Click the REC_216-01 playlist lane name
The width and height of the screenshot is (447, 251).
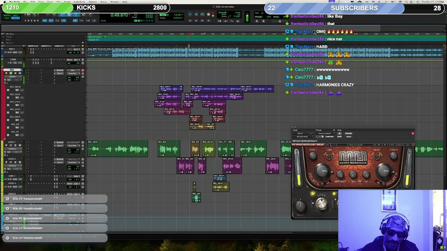coord(15,102)
